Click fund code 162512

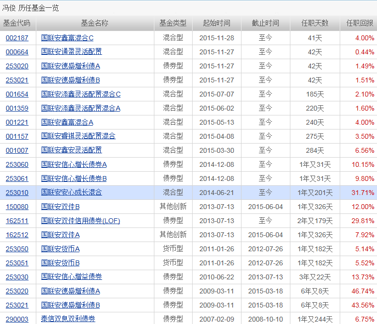pos(17,235)
